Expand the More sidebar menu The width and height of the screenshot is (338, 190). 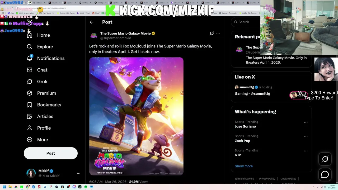37,140
